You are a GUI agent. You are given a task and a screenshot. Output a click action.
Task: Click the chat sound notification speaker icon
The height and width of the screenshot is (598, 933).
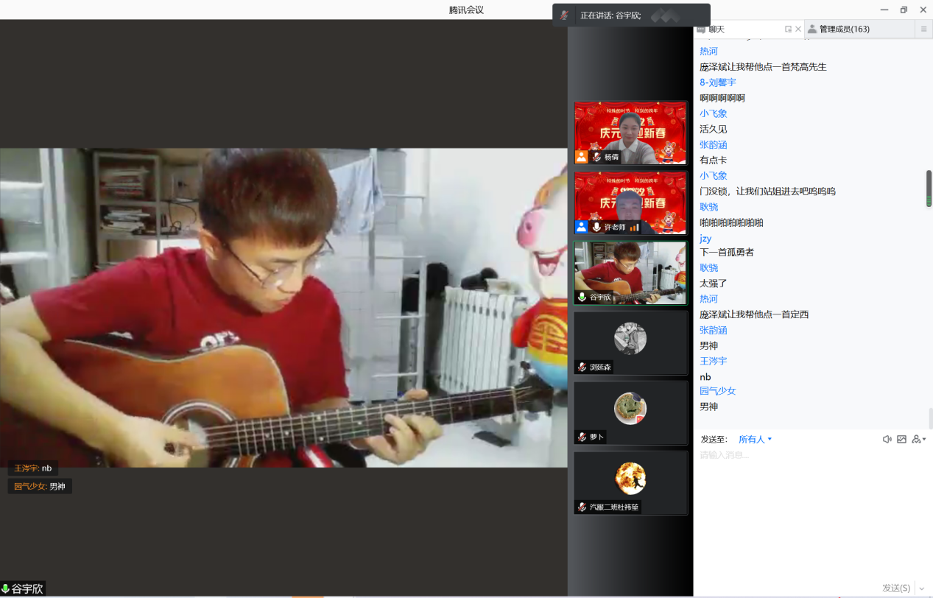point(887,440)
